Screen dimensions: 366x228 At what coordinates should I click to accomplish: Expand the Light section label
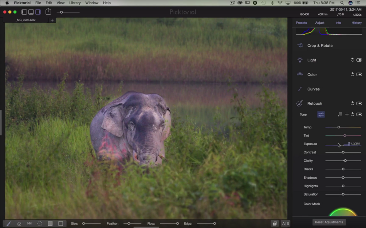coord(312,60)
